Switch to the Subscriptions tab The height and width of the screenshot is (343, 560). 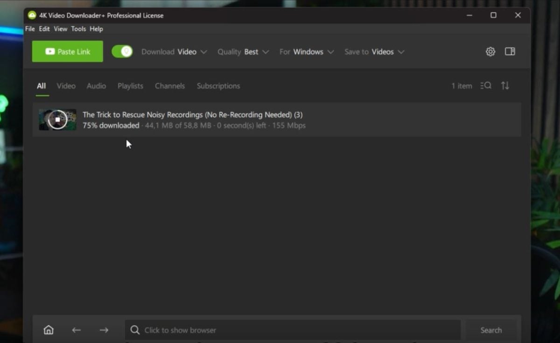pyautogui.click(x=218, y=86)
